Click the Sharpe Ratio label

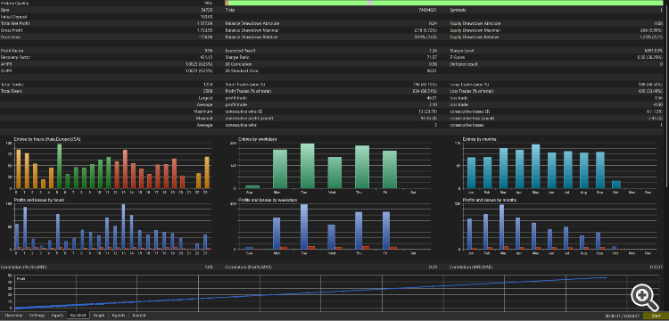point(237,57)
